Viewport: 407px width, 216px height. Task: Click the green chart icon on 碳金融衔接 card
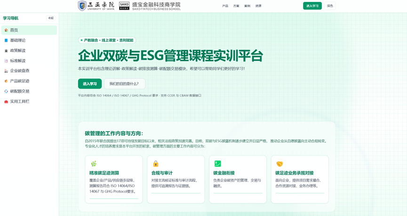click(217, 164)
